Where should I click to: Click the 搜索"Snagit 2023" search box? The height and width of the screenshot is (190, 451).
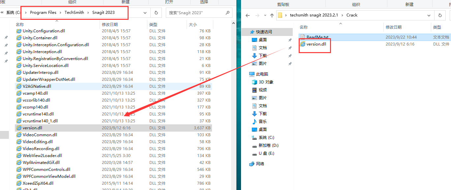(196, 13)
